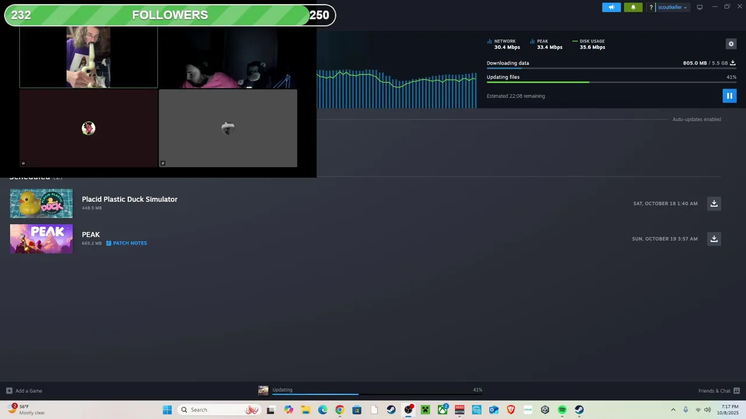Click the DISK USAGE 35.6 Mbps stat
The height and width of the screenshot is (419, 746).
click(x=589, y=44)
